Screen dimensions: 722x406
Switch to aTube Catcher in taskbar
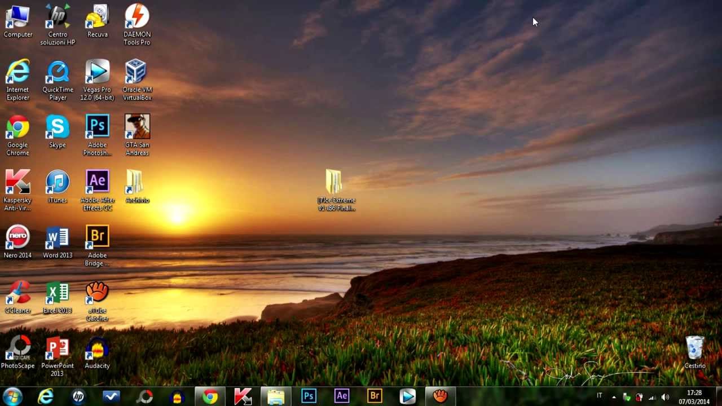pyautogui.click(x=440, y=397)
